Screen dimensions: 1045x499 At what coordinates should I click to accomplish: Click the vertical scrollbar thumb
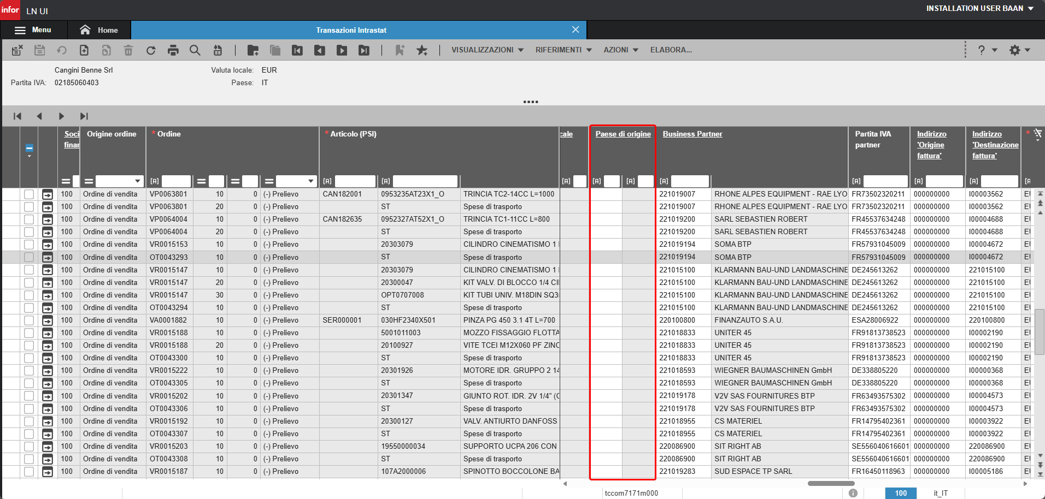(x=1040, y=332)
